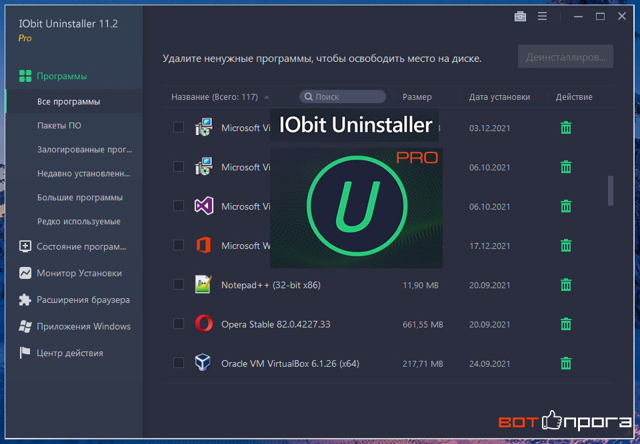640x444 pixels.
Task: Sort by the Размер column header
Action: pos(417,97)
